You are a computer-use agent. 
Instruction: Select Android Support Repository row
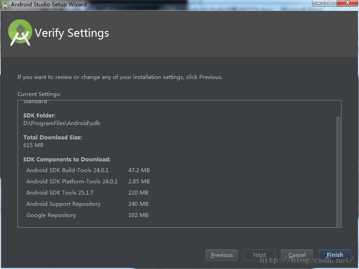tap(88, 204)
